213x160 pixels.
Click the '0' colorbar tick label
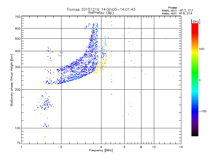click(200, 80)
